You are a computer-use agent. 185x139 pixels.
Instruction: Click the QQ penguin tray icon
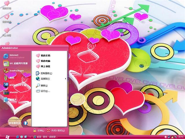point(172,137)
